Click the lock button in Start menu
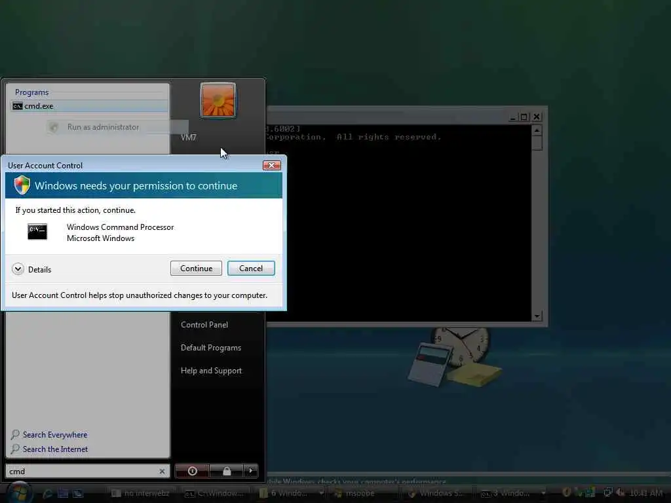671x503 pixels. 226,471
